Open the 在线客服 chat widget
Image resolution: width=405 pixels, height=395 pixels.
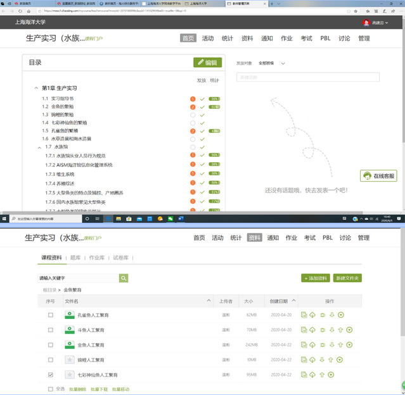click(378, 176)
